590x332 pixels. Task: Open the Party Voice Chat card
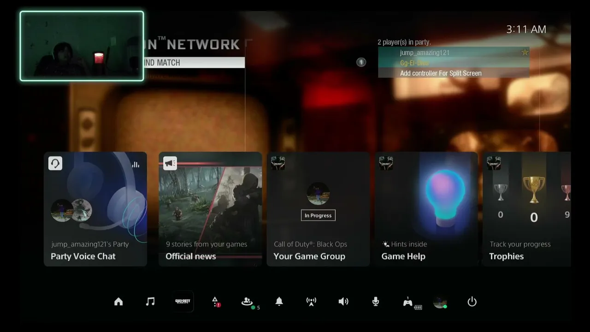pyautogui.click(x=95, y=209)
